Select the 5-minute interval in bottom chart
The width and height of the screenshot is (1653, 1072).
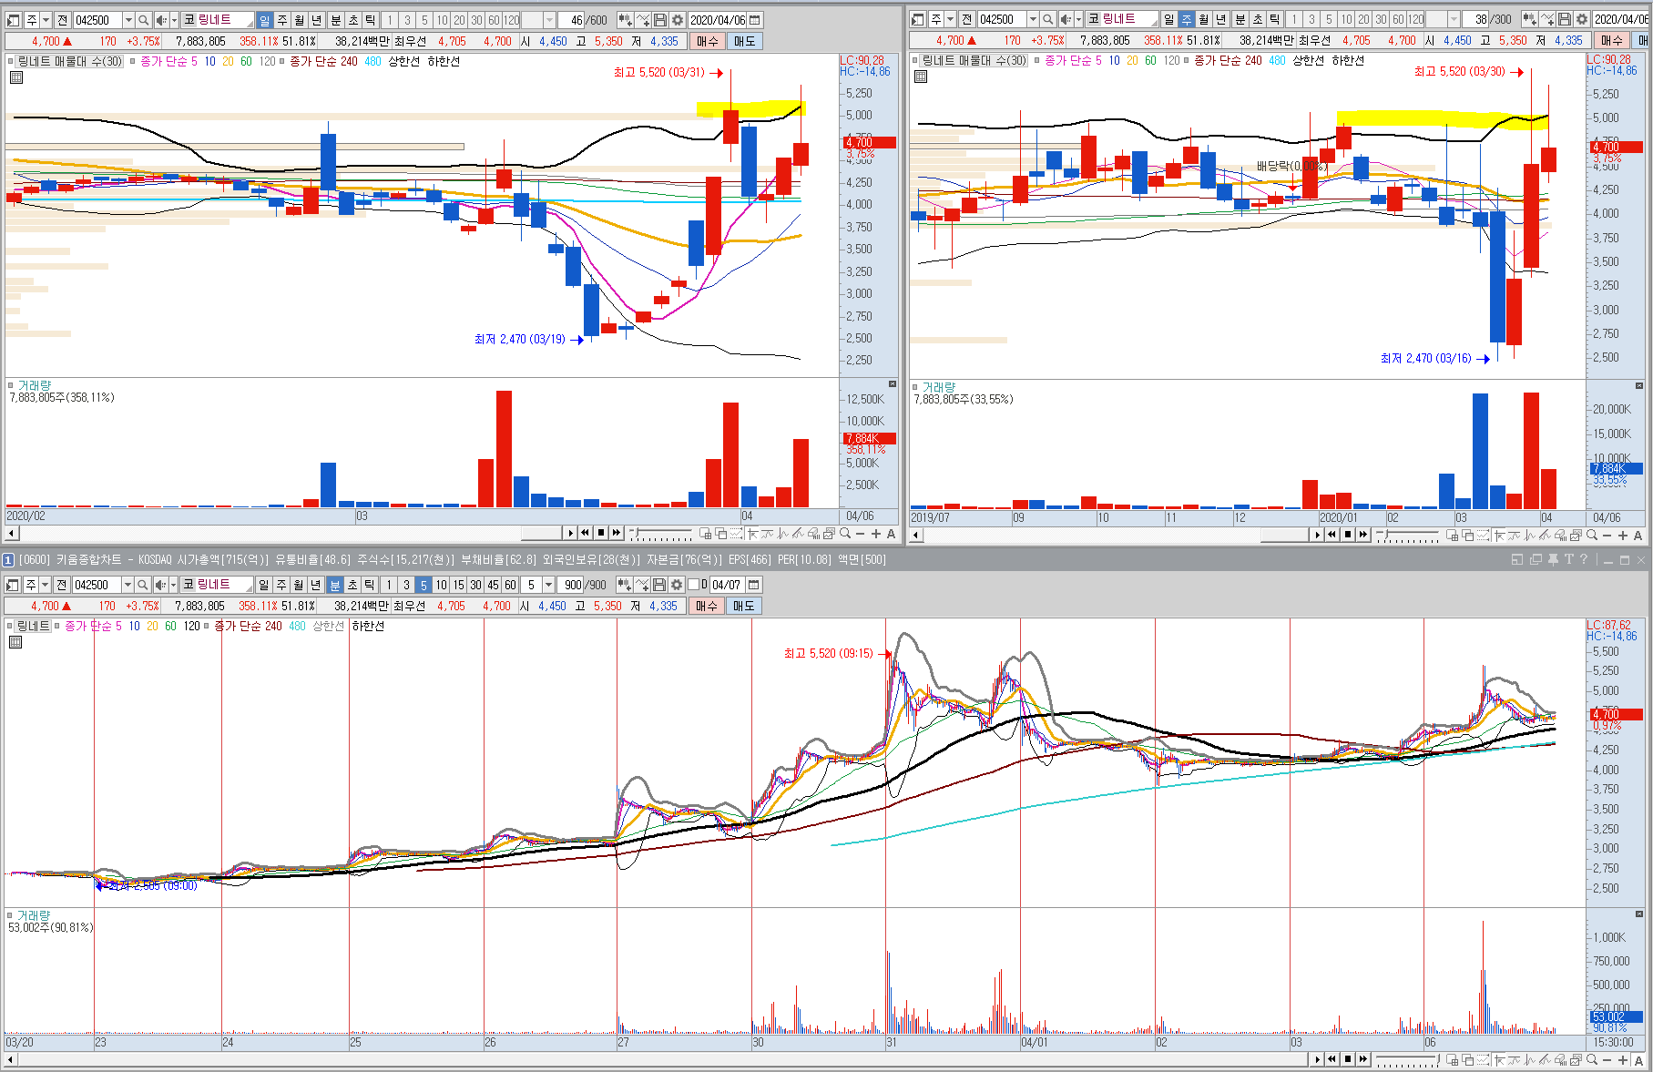(x=423, y=585)
